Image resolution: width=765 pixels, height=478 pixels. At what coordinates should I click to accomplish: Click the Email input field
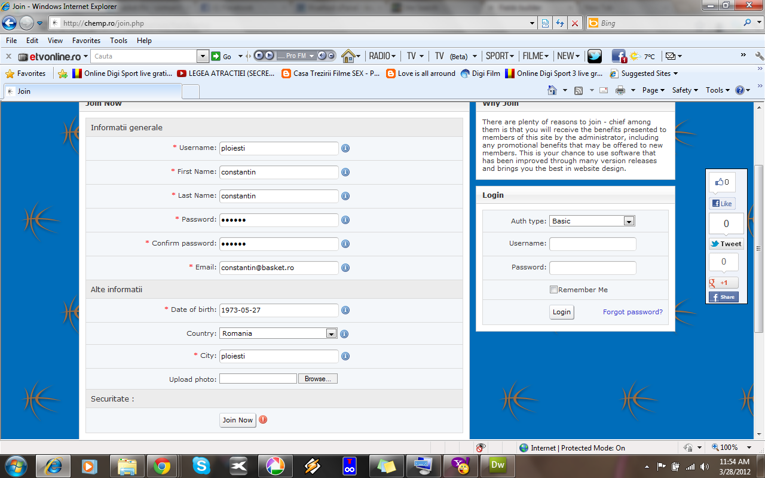(279, 268)
